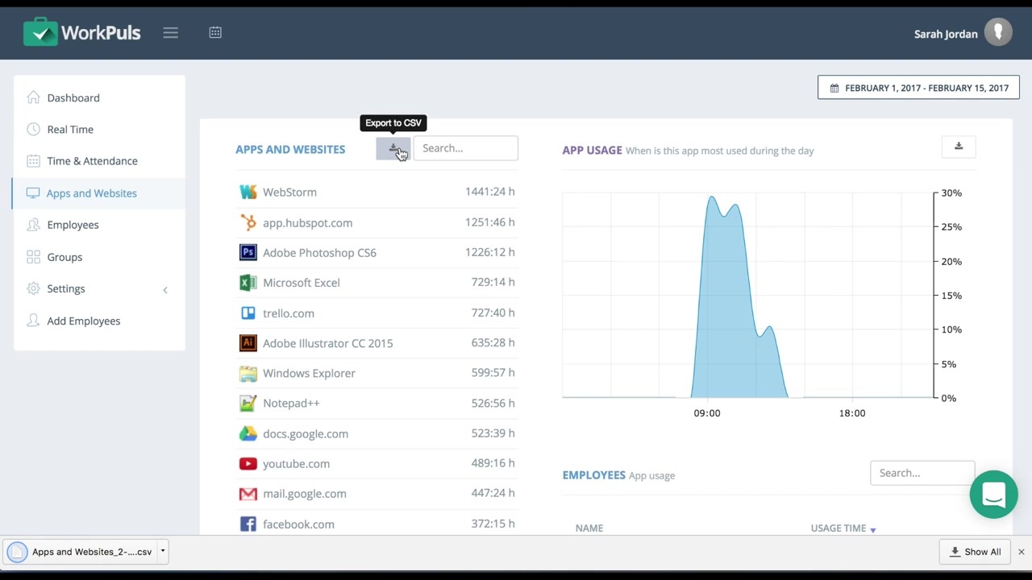Image resolution: width=1032 pixels, height=580 pixels.
Task: Click the Illustrator CC 2015 icon
Action: 248,343
